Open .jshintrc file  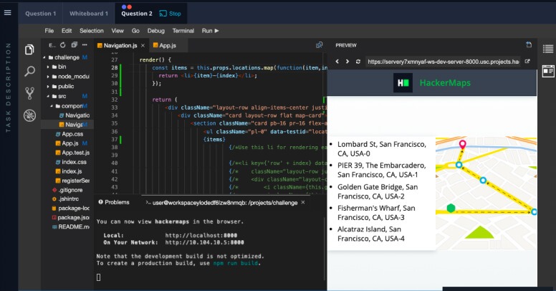click(x=69, y=199)
